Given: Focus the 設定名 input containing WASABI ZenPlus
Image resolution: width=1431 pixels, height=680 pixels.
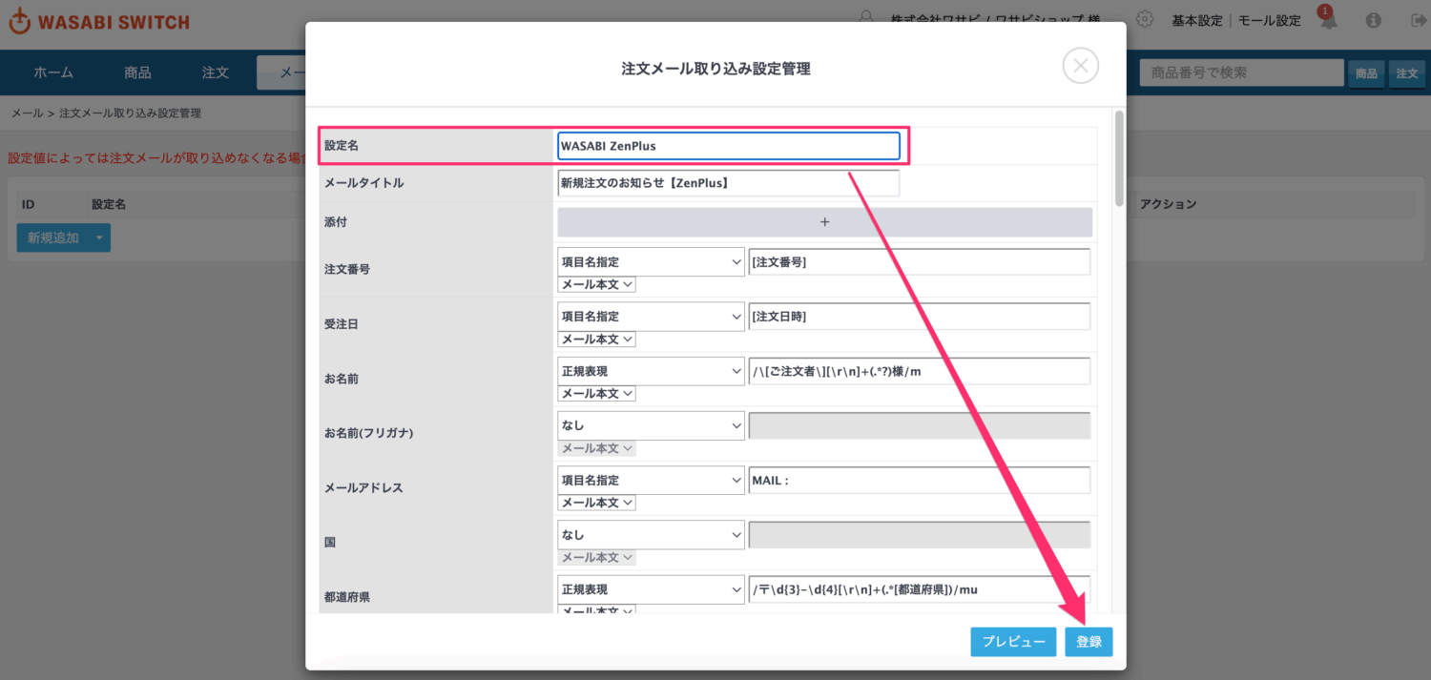Looking at the screenshot, I should [729, 146].
